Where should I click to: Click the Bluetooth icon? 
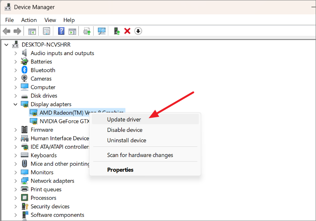coord(24,70)
